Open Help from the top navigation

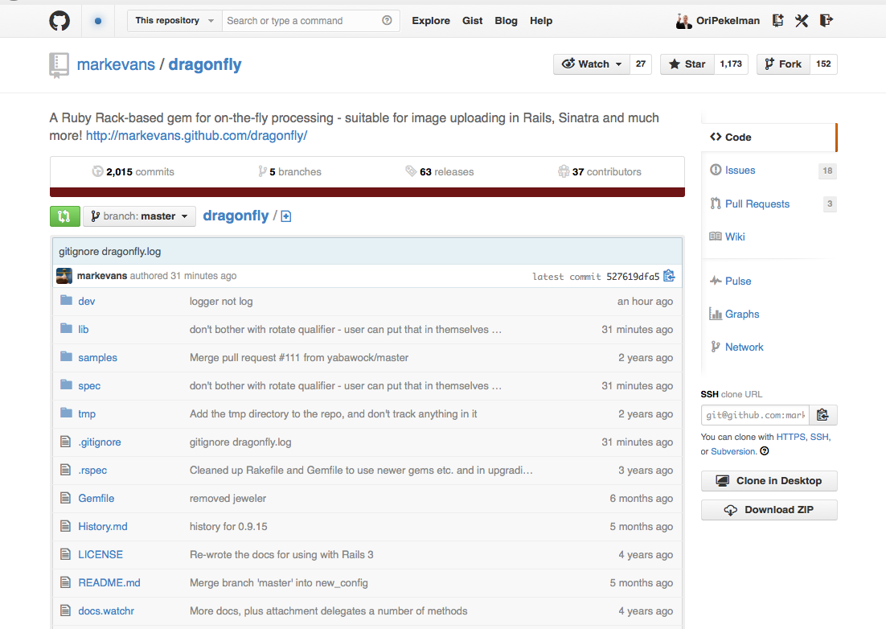tap(541, 21)
